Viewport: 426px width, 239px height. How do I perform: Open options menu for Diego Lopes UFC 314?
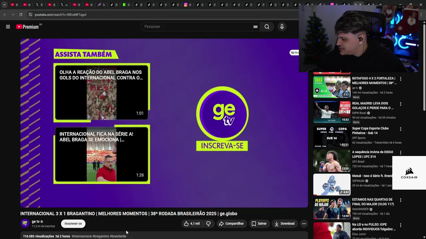click(x=401, y=153)
